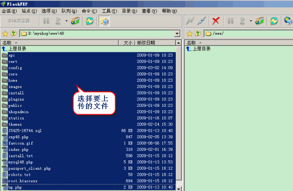
Task: Click the right pane up-folder icon
Action: pyautogui.click(x=198, y=34)
